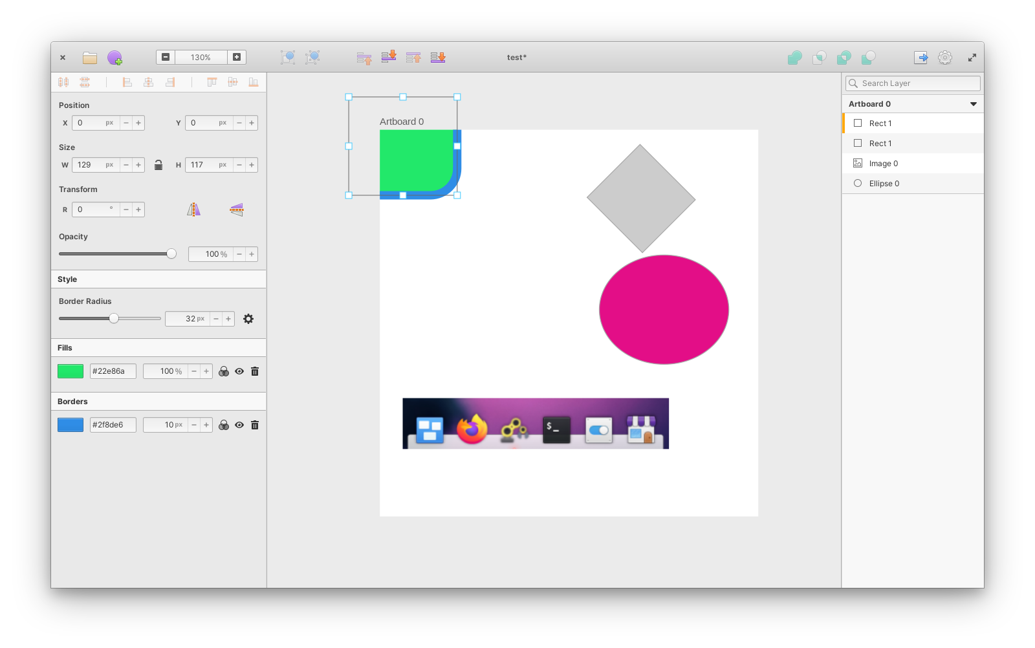Lower the layer one step down

[x=389, y=57]
